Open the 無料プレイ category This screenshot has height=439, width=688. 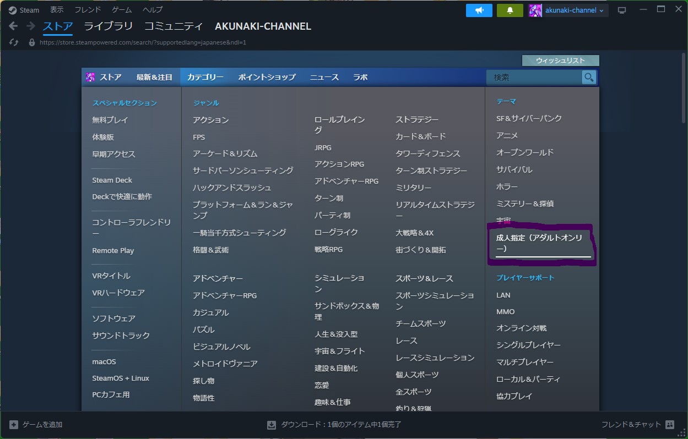point(110,120)
